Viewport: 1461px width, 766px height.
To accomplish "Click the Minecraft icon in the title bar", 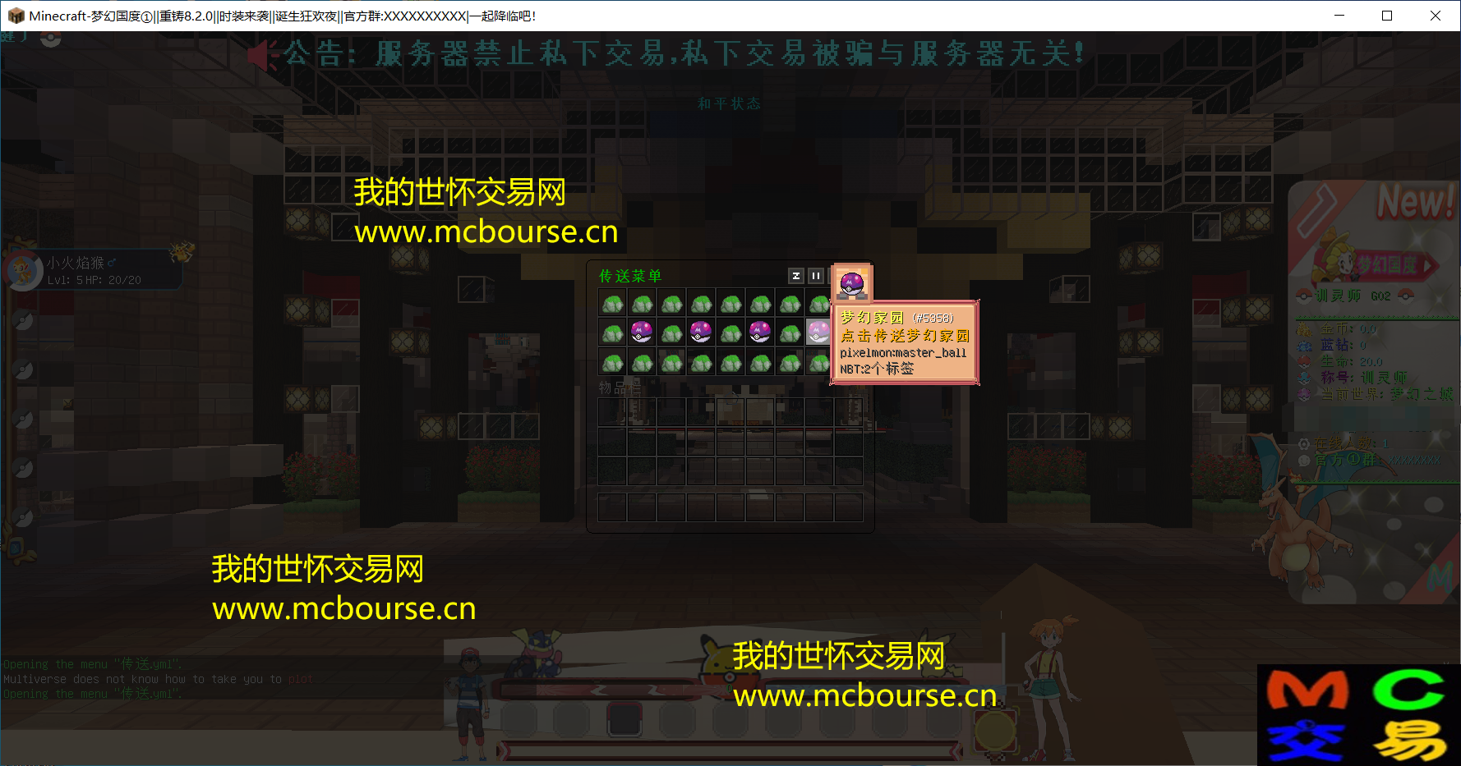I will (16, 16).
